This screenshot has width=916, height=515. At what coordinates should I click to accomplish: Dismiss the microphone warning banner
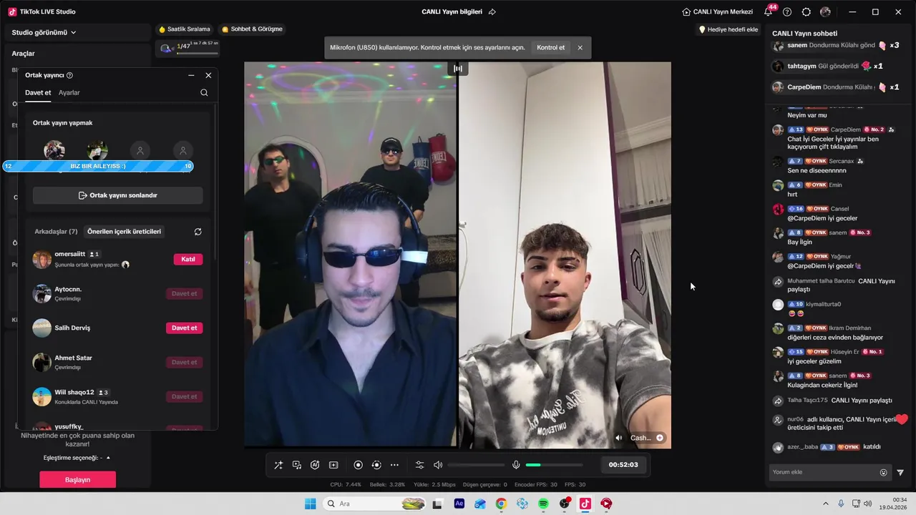(x=580, y=48)
